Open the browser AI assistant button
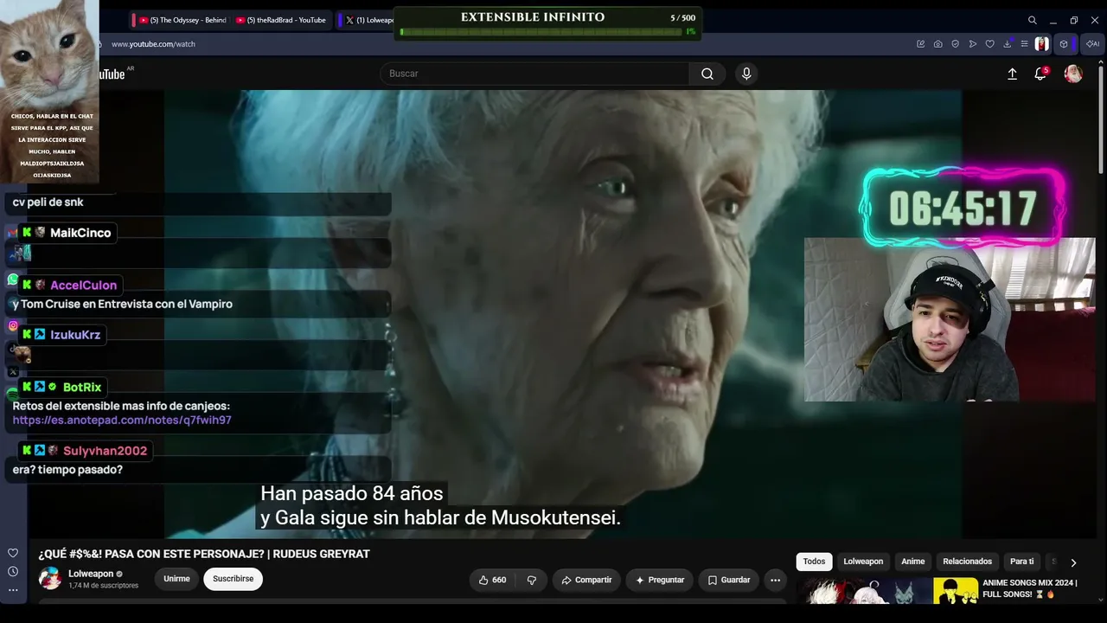The image size is (1107, 623). click(1092, 44)
